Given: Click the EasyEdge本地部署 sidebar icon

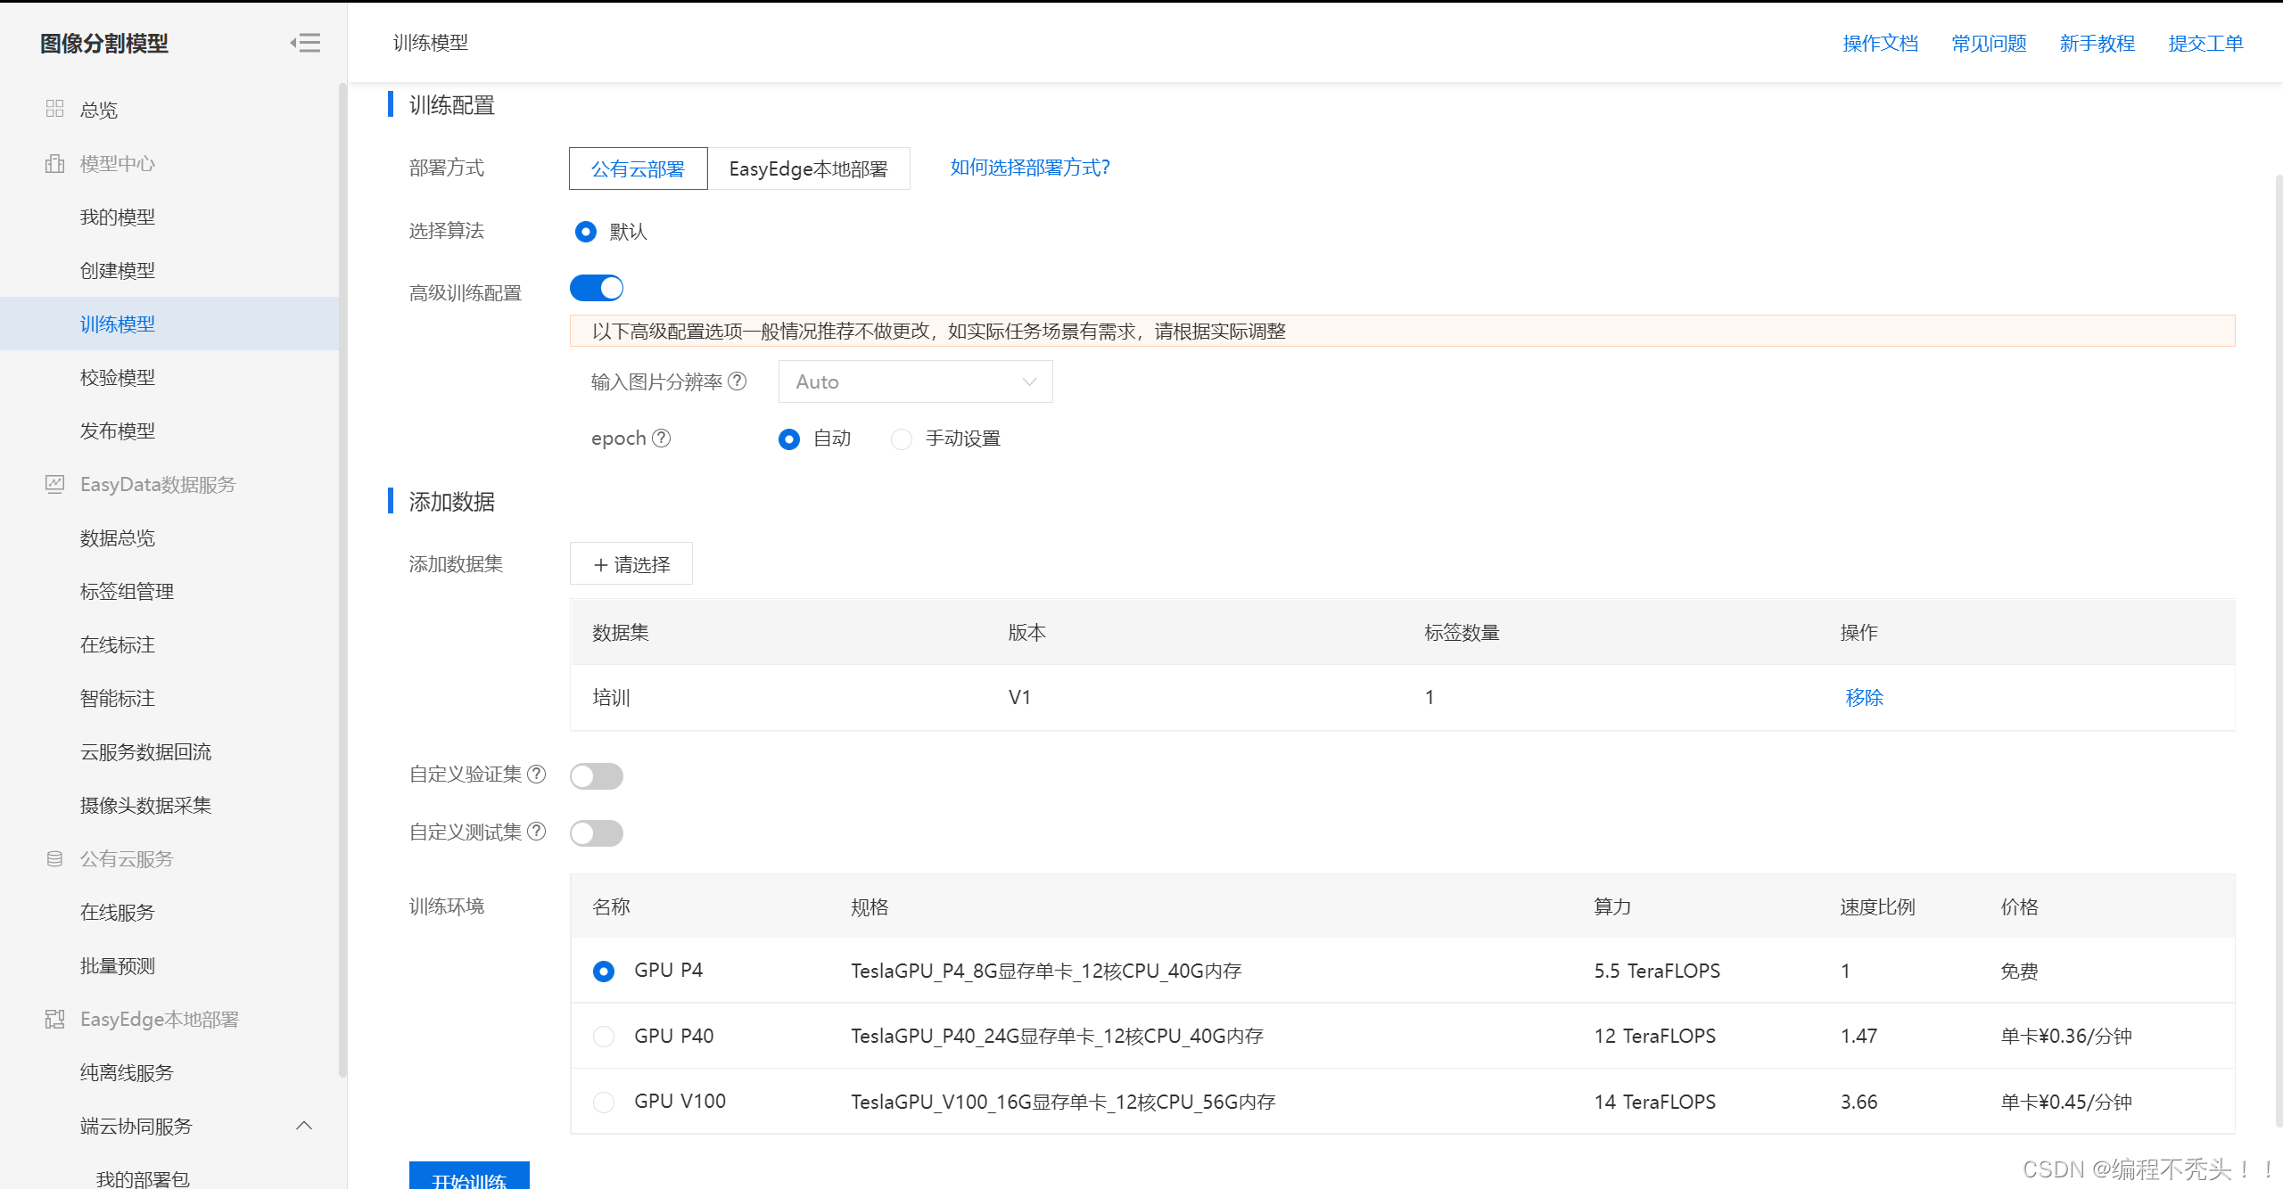Looking at the screenshot, I should [x=54, y=1018].
